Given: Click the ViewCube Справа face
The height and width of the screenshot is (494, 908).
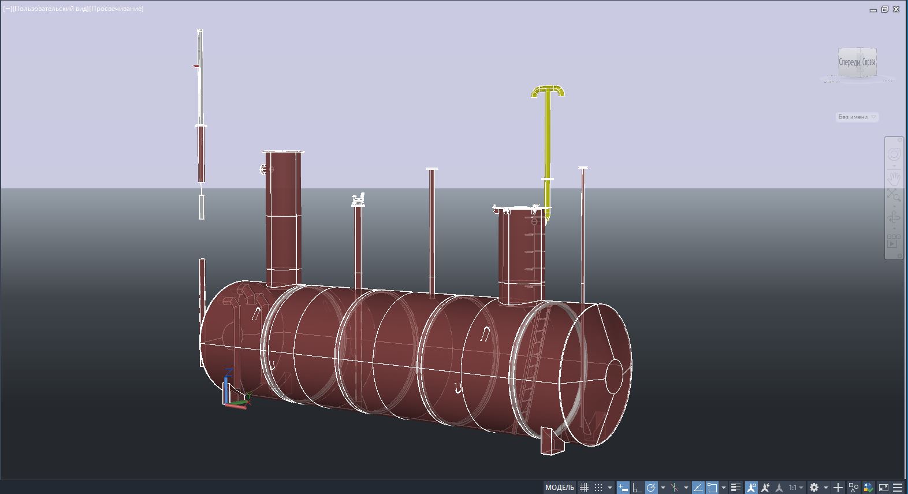Looking at the screenshot, I should [x=869, y=62].
